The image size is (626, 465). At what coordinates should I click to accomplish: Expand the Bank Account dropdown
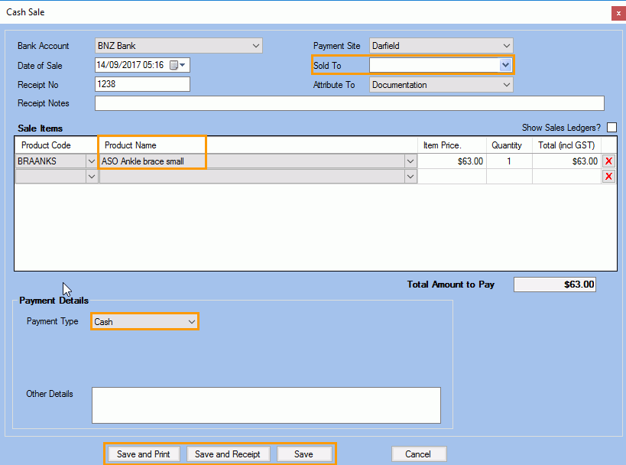(256, 46)
